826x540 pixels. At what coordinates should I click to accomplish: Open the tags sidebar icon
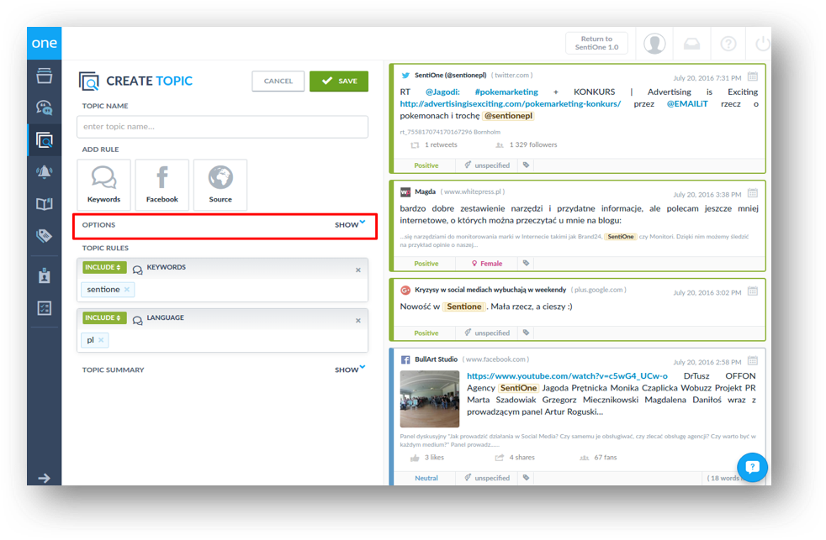point(45,235)
